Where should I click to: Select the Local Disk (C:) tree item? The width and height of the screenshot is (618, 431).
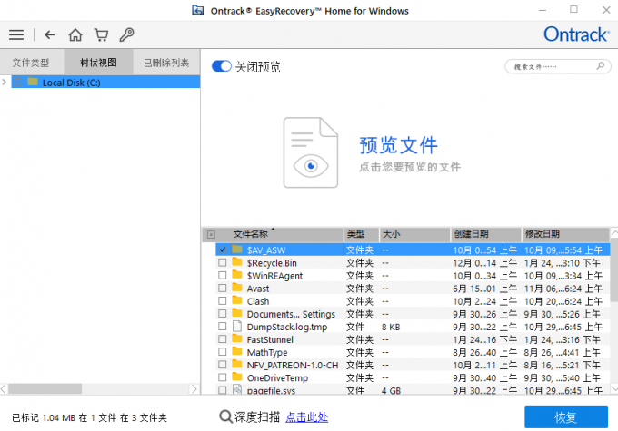[105, 82]
